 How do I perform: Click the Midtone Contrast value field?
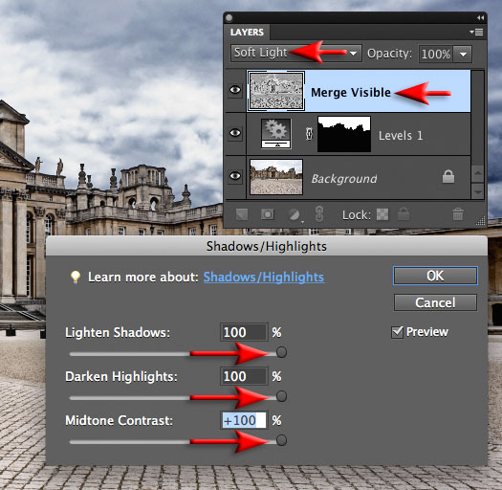244,420
